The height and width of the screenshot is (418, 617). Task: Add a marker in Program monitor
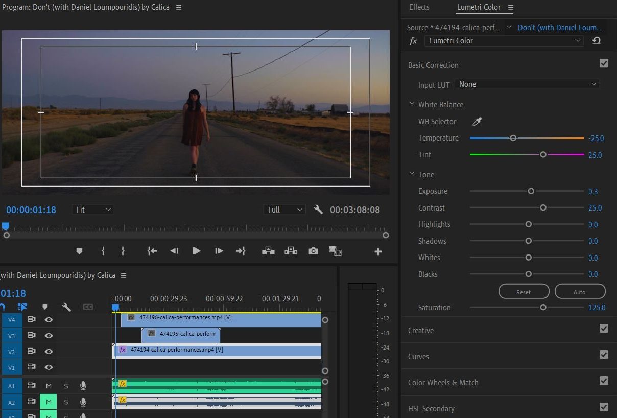pyautogui.click(x=79, y=251)
